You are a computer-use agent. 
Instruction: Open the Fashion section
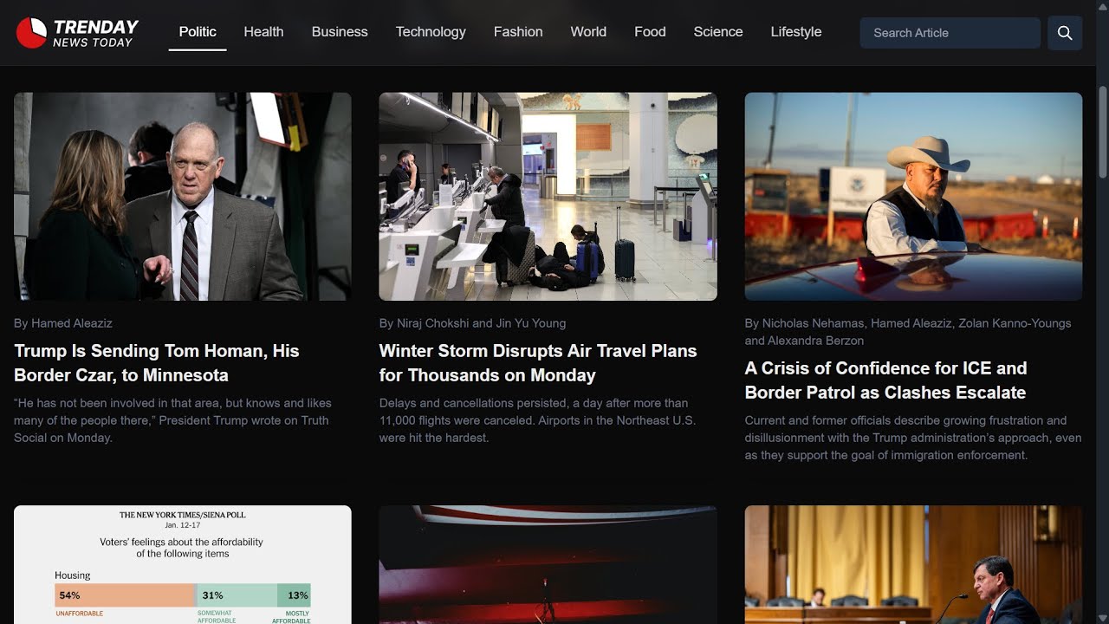pyautogui.click(x=518, y=32)
